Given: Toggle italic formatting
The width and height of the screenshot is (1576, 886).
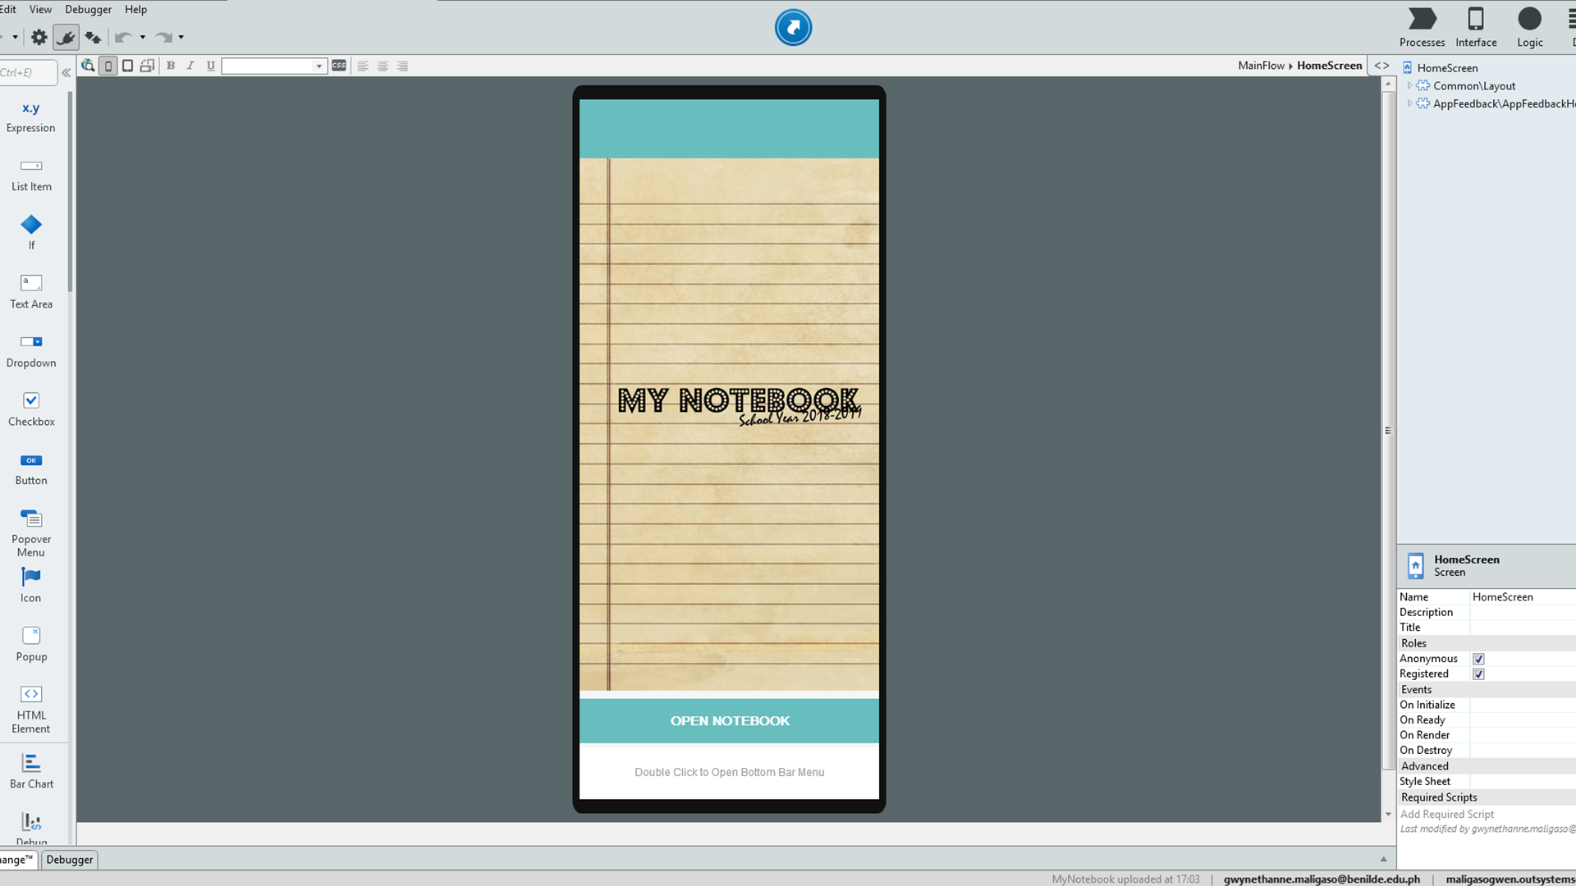Looking at the screenshot, I should pyautogui.click(x=190, y=66).
